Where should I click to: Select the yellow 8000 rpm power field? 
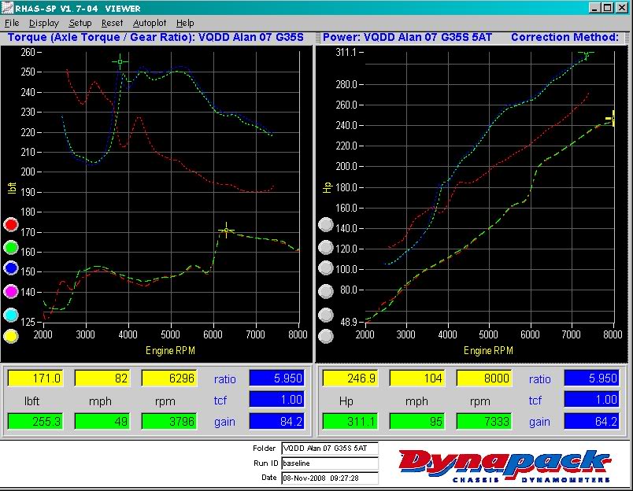pyautogui.click(x=484, y=378)
